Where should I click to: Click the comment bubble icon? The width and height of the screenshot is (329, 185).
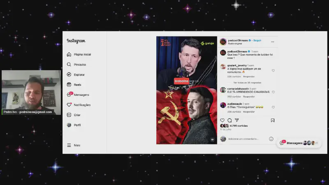tap(229, 120)
